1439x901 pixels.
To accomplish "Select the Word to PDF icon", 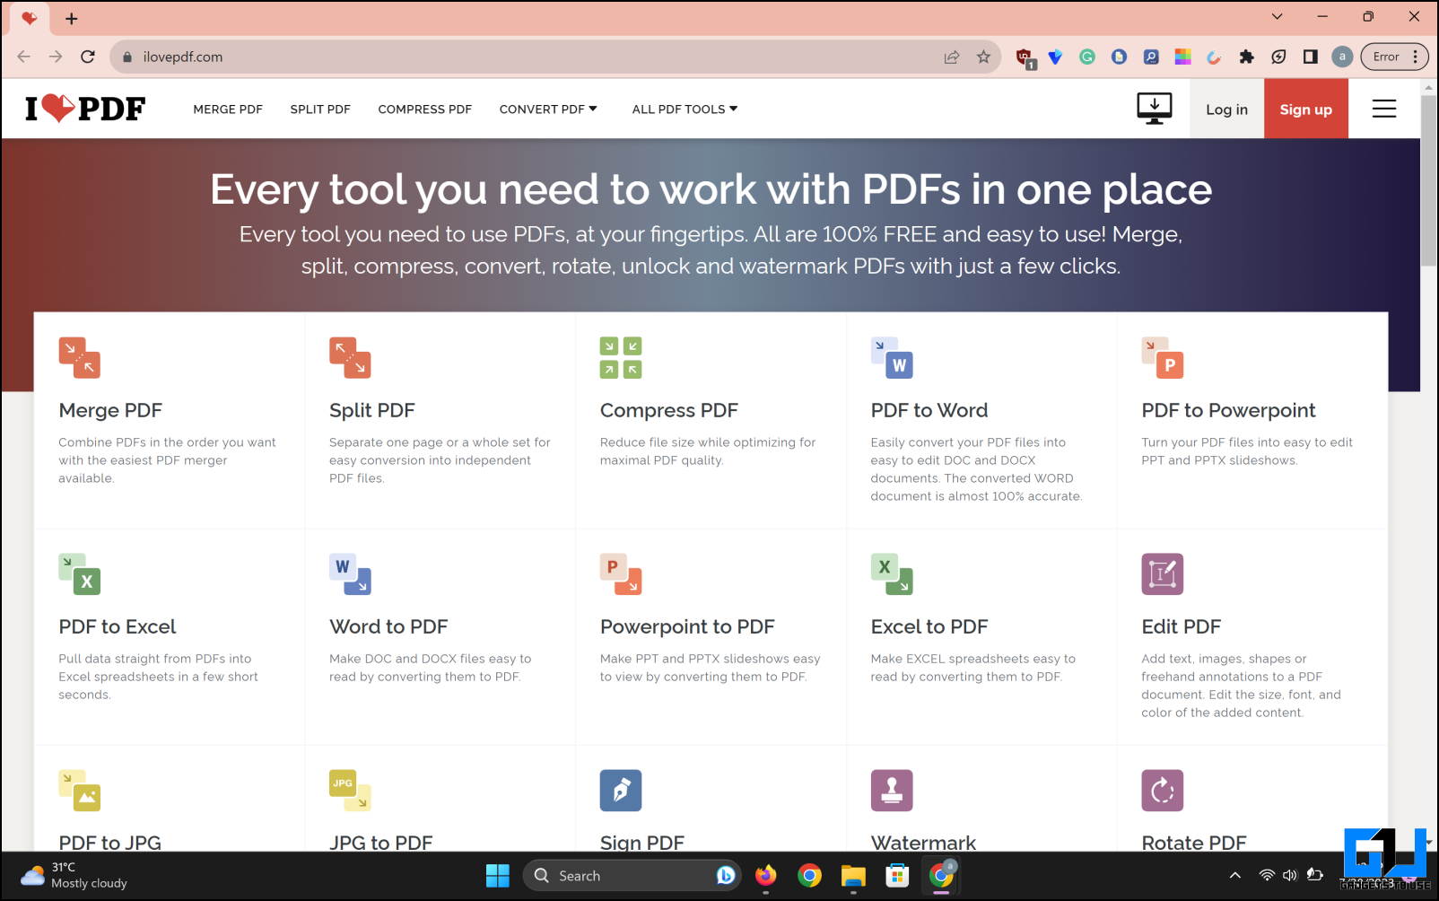I will click(x=350, y=574).
